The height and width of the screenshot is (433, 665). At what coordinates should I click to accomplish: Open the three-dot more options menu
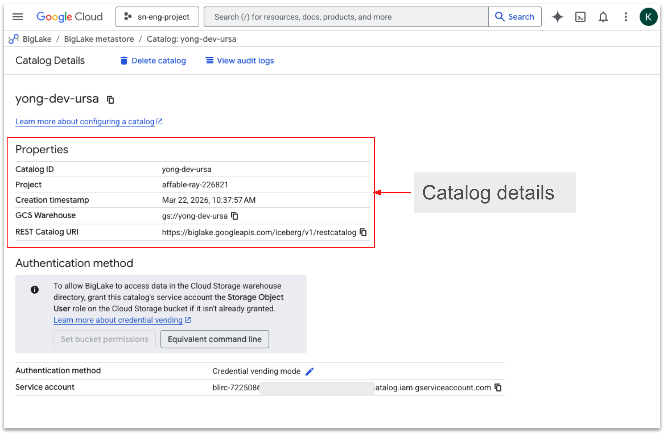pos(626,17)
